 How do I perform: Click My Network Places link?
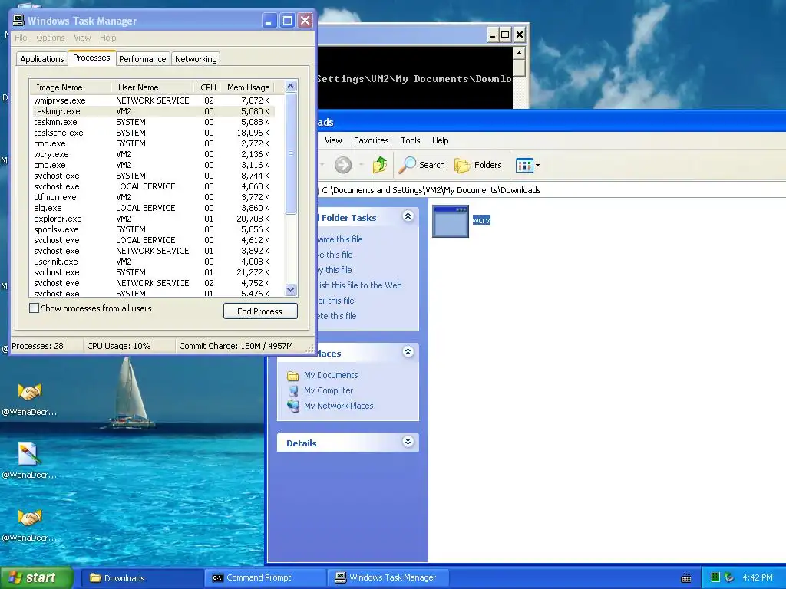coord(339,406)
